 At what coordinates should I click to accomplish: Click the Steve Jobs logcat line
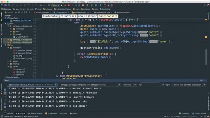pyautogui.click(x=48, y=101)
